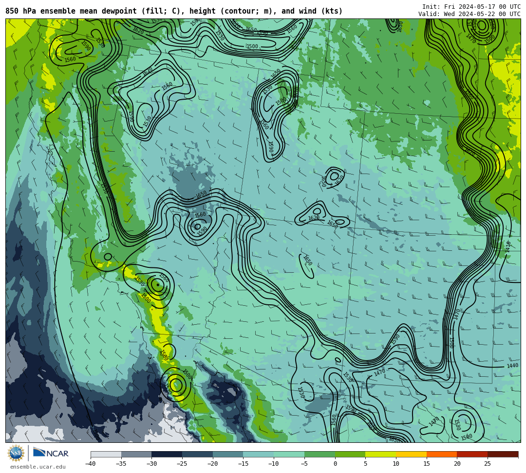The image size is (526, 473).
Task: Open the ensemble.ucar.edu link text
Action: click(38, 467)
